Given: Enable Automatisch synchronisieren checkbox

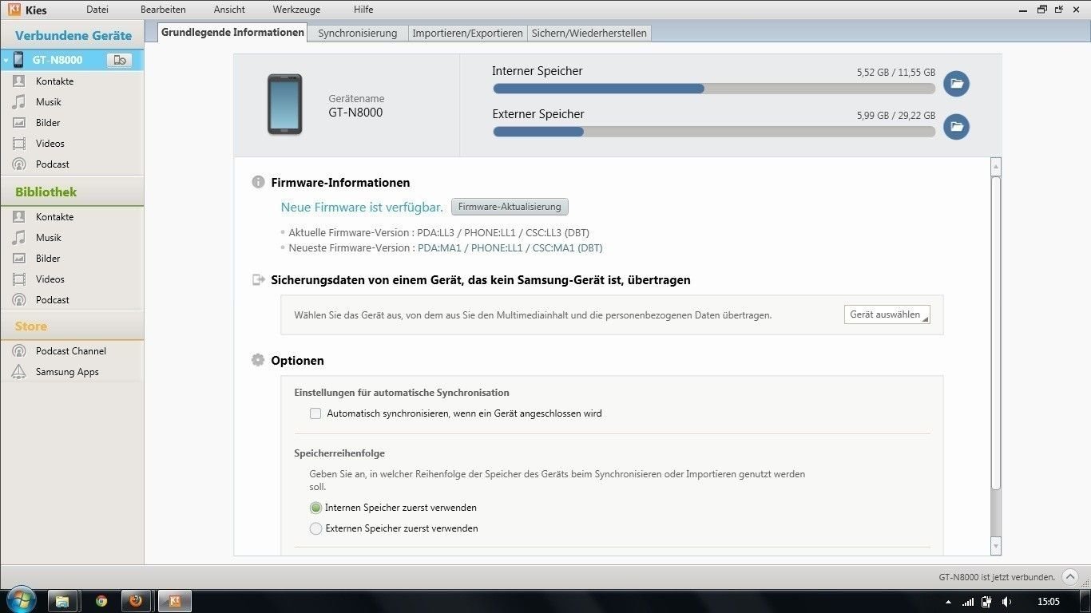Looking at the screenshot, I should click(x=315, y=413).
